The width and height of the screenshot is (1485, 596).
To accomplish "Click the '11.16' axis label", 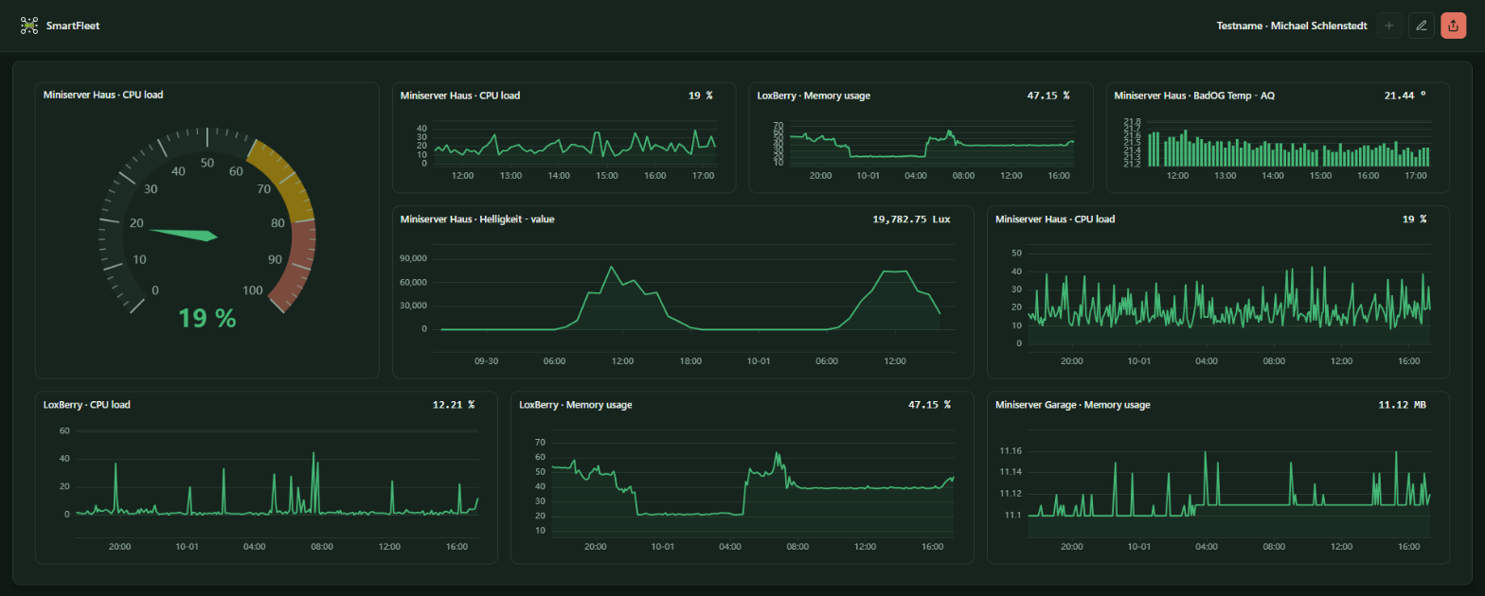I will pos(1011,450).
